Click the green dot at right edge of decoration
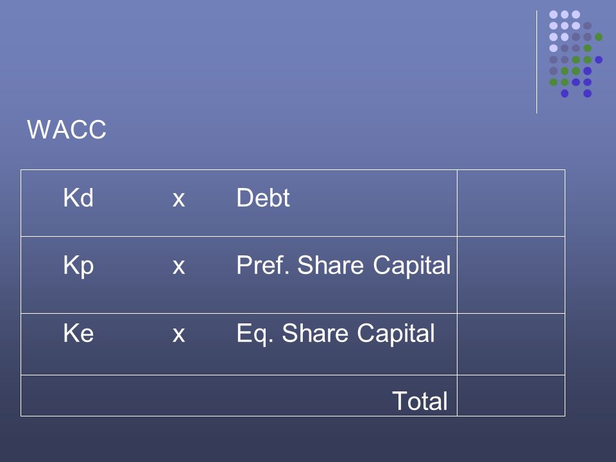This screenshot has height=462, width=616. click(599, 37)
